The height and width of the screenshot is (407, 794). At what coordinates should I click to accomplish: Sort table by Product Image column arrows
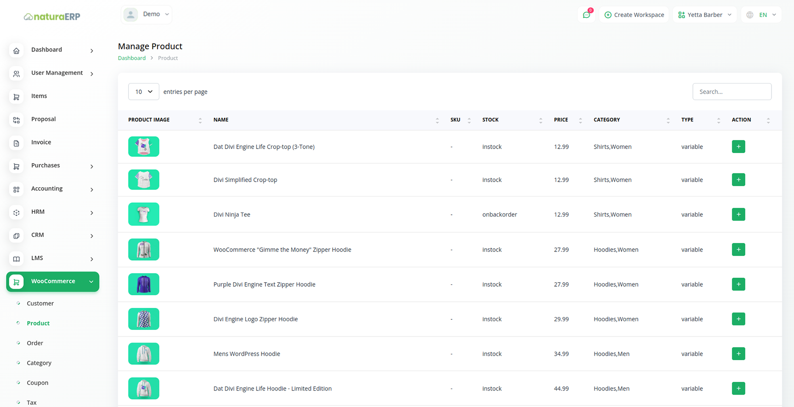(200, 120)
